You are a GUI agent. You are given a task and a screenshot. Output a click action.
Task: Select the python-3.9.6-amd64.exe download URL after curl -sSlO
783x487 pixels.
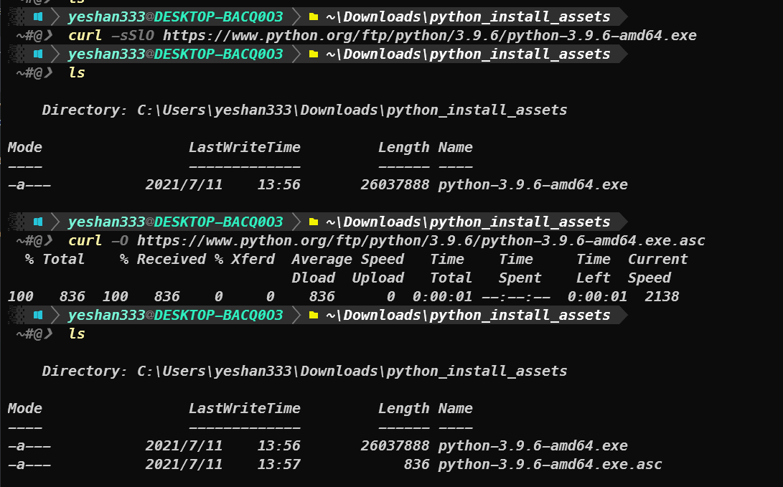tap(429, 35)
